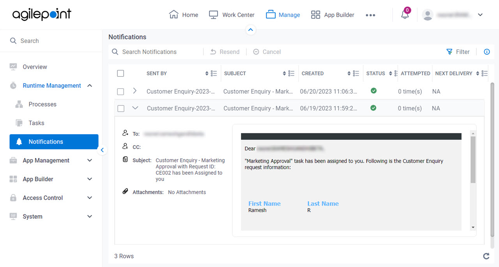Image resolution: width=499 pixels, height=267 pixels.
Task: Sort by the Next Delivery column arrows
Action: click(x=478, y=73)
